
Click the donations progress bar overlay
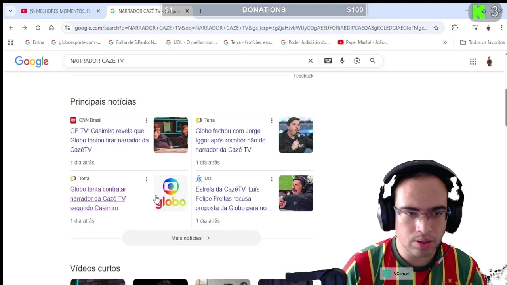[x=264, y=10]
